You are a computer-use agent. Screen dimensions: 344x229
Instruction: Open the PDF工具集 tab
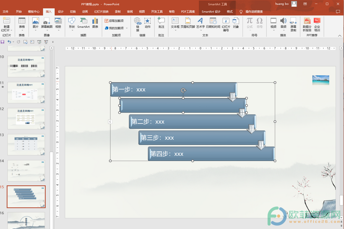(188, 11)
